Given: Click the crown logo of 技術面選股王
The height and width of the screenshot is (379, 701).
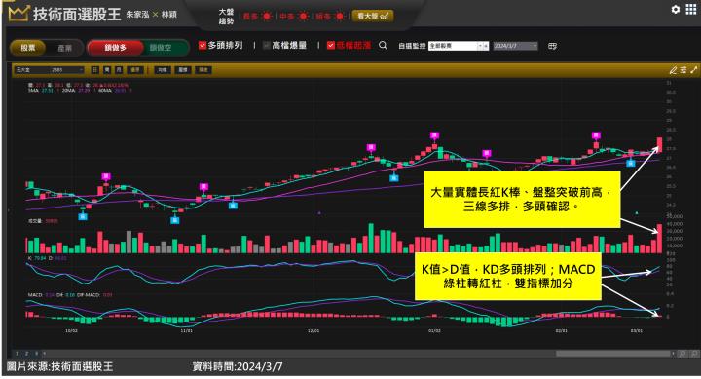Looking at the screenshot, I should (18, 14).
